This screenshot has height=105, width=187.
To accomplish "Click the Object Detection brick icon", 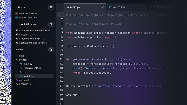I will 17,18.
